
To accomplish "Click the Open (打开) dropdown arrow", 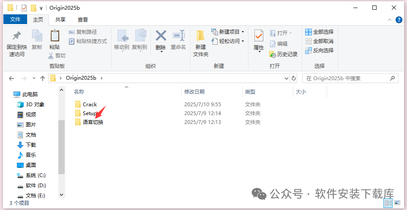I will 290,33.
